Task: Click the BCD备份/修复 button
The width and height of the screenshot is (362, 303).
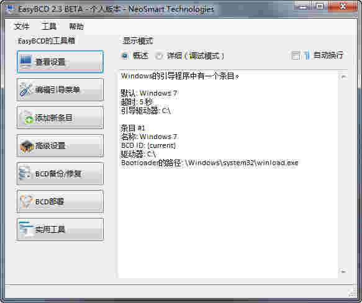Action: click(60, 174)
